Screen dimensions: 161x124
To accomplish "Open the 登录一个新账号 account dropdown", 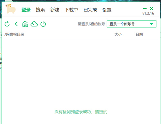I will [131, 24].
